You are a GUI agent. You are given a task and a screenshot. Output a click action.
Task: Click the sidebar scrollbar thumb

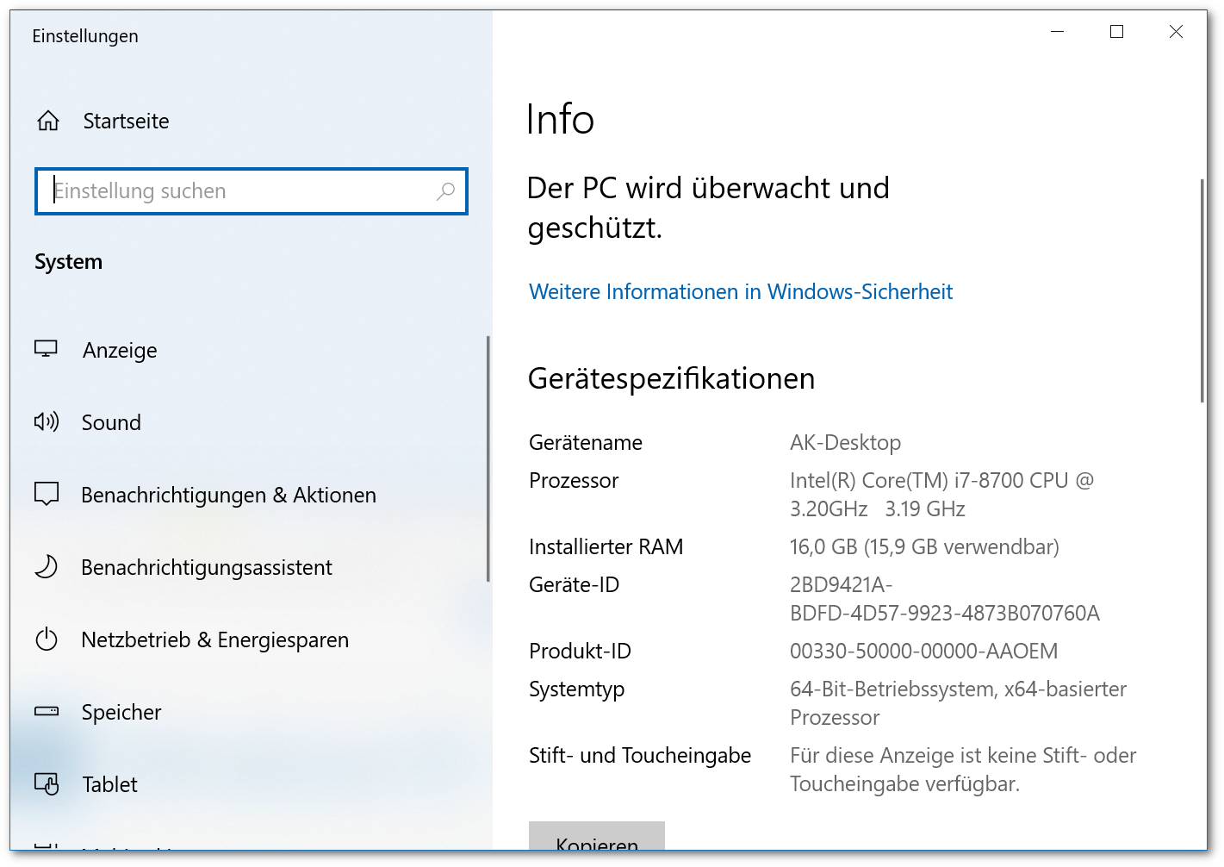pos(488,458)
